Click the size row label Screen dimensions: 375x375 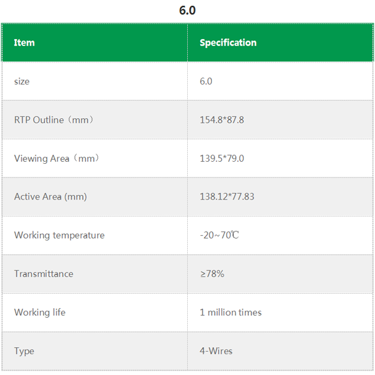[21, 81]
